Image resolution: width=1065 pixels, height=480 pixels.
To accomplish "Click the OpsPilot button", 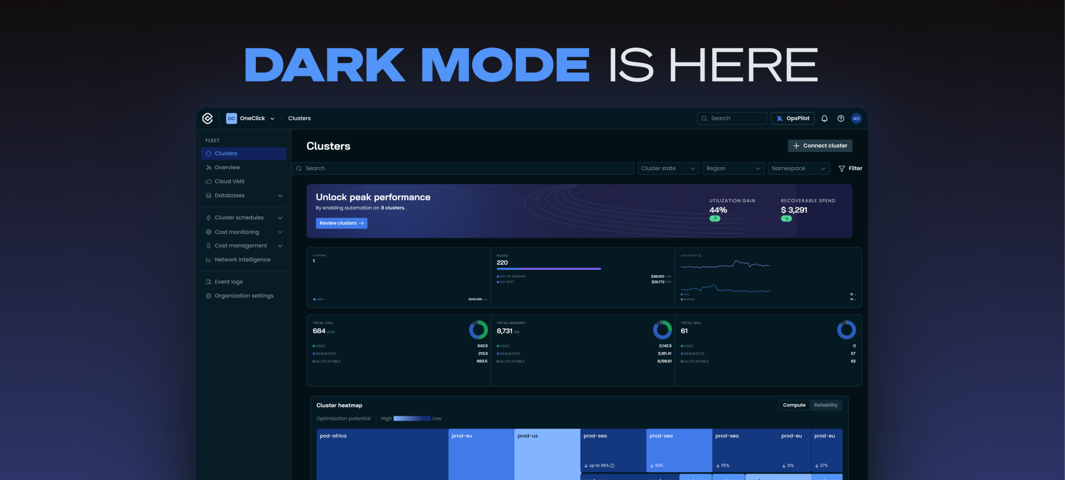I will tap(793, 119).
